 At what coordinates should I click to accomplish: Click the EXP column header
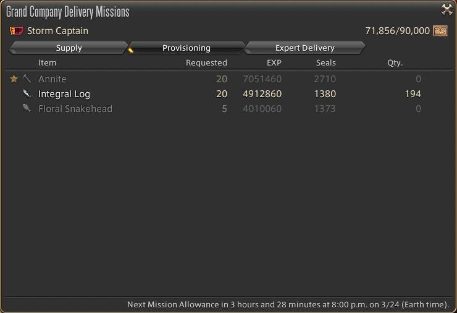click(274, 62)
